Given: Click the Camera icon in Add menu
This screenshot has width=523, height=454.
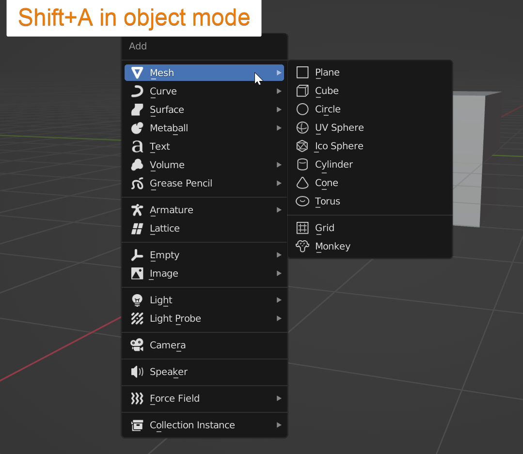Looking at the screenshot, I should pyautogui.click(x=137, y=345).
